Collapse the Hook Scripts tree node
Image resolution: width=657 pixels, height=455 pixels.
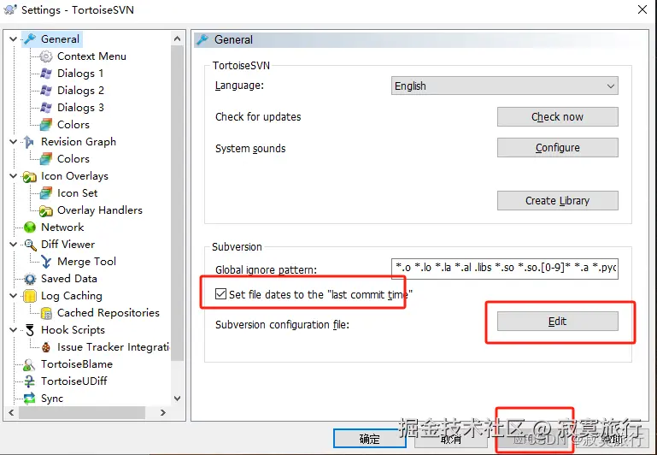tap(13, 330)
